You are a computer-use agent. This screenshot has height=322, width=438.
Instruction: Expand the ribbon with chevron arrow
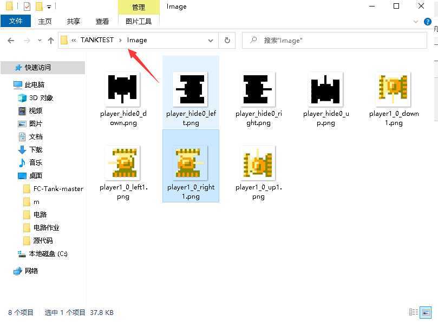tap(416, 22)
